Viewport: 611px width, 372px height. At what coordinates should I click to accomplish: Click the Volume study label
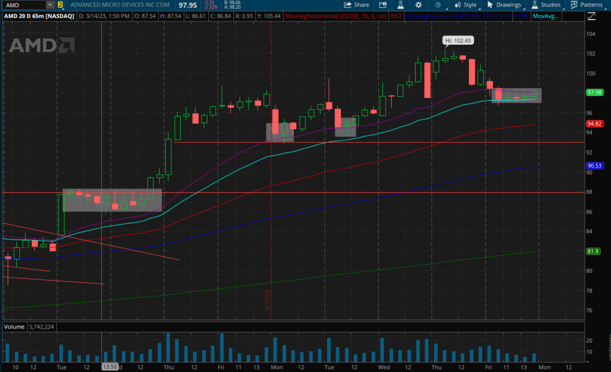14,327
